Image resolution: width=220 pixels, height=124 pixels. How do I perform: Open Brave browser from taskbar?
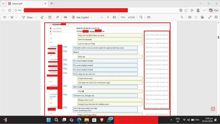click(x=102, y=120)
